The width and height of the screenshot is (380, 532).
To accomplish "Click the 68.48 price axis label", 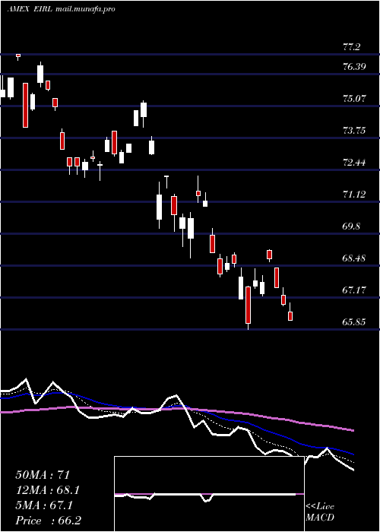I will pyautogui.click(x=354, y=258).
